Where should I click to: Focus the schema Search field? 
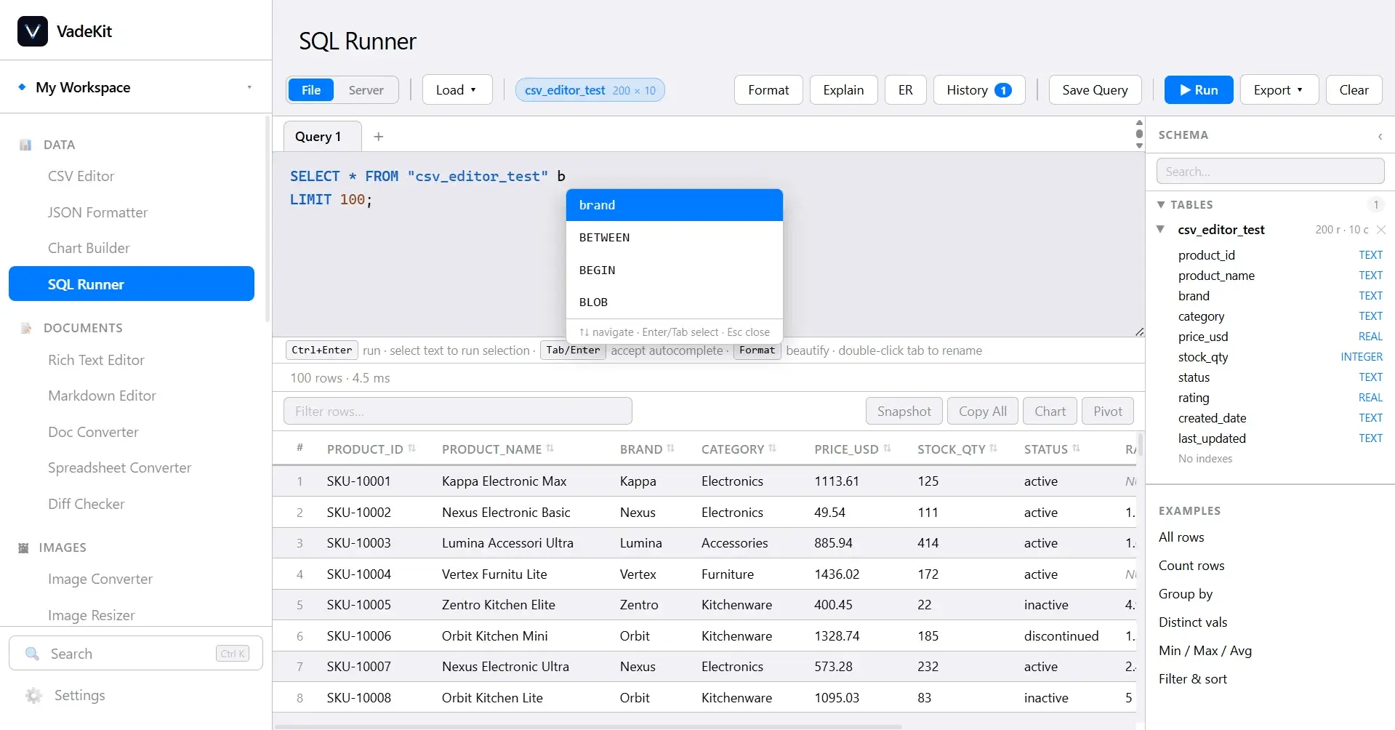pos(1270,172)
